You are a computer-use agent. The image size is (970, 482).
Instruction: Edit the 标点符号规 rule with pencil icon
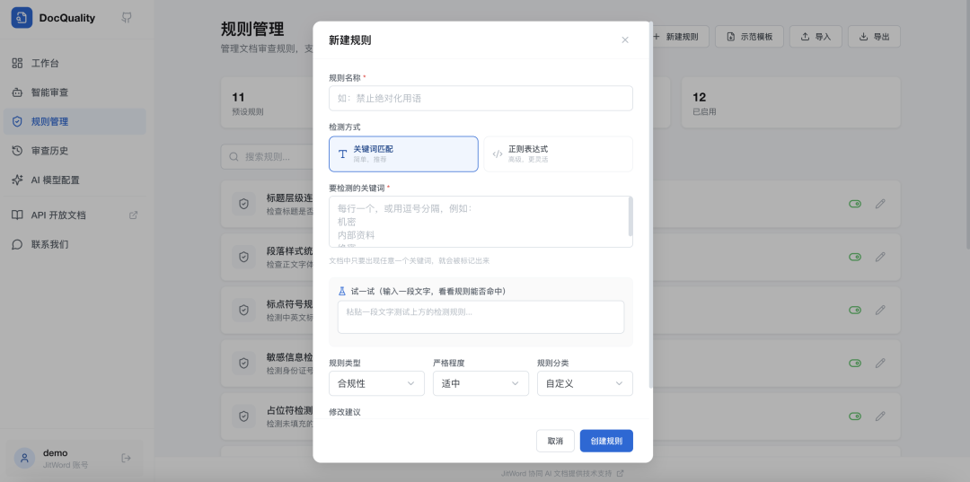(880, 310)
